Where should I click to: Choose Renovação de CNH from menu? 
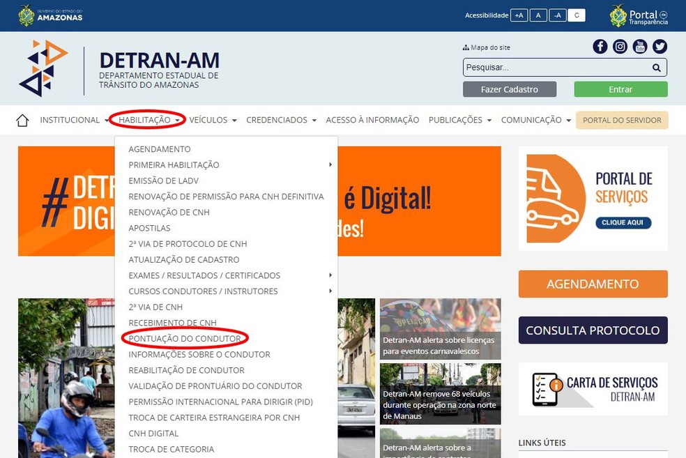(169, 213)
